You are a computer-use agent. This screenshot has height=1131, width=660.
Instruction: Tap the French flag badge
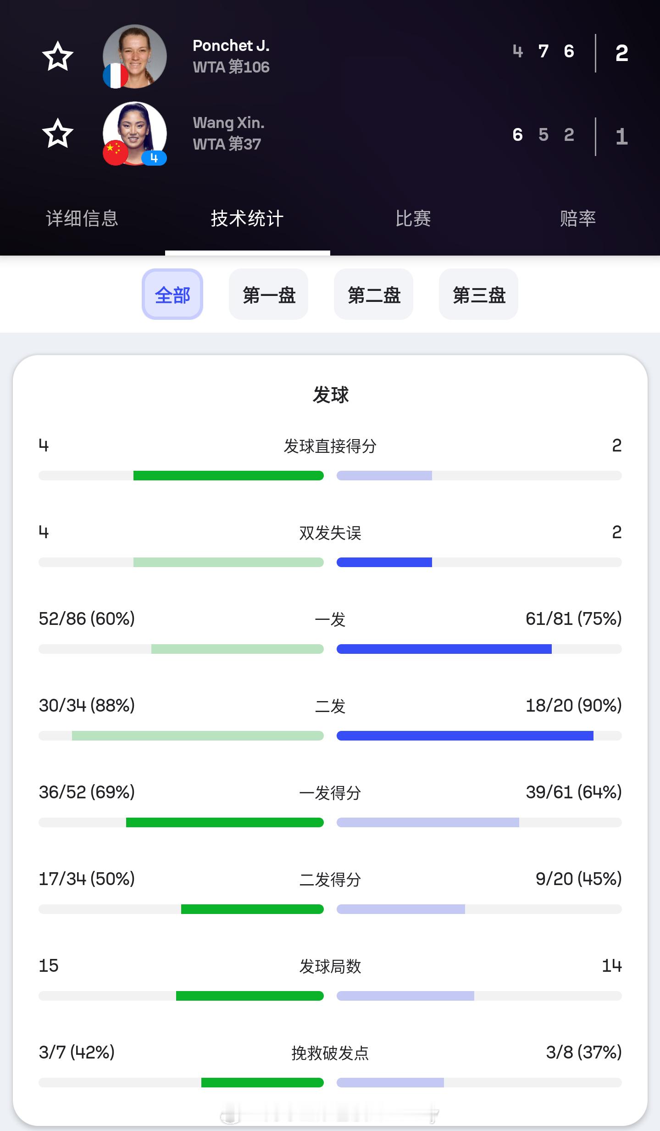pyautogui.click(x=115, y=76)
